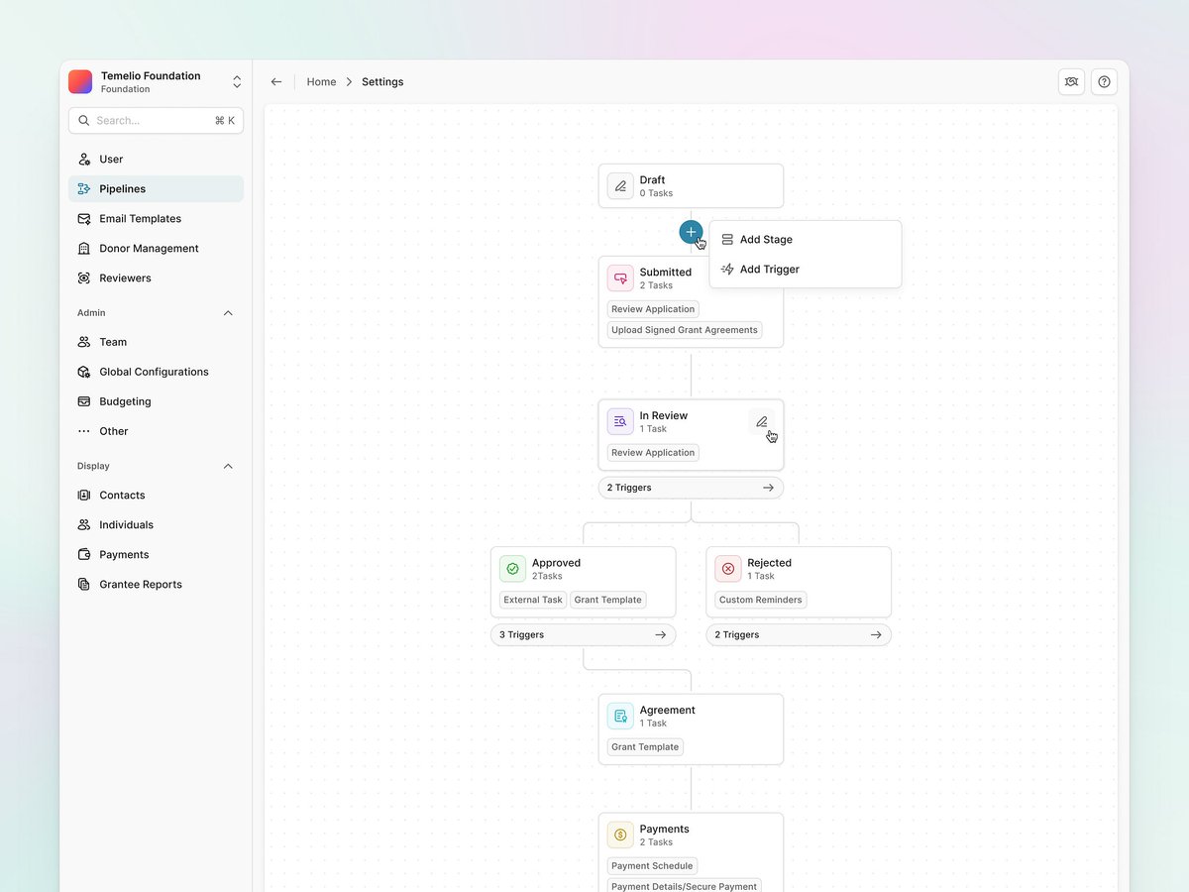Select Pipelines in the sidebar
This screenshot has width=1189, height=892.
pyautogui.click(x=156, y=188)
